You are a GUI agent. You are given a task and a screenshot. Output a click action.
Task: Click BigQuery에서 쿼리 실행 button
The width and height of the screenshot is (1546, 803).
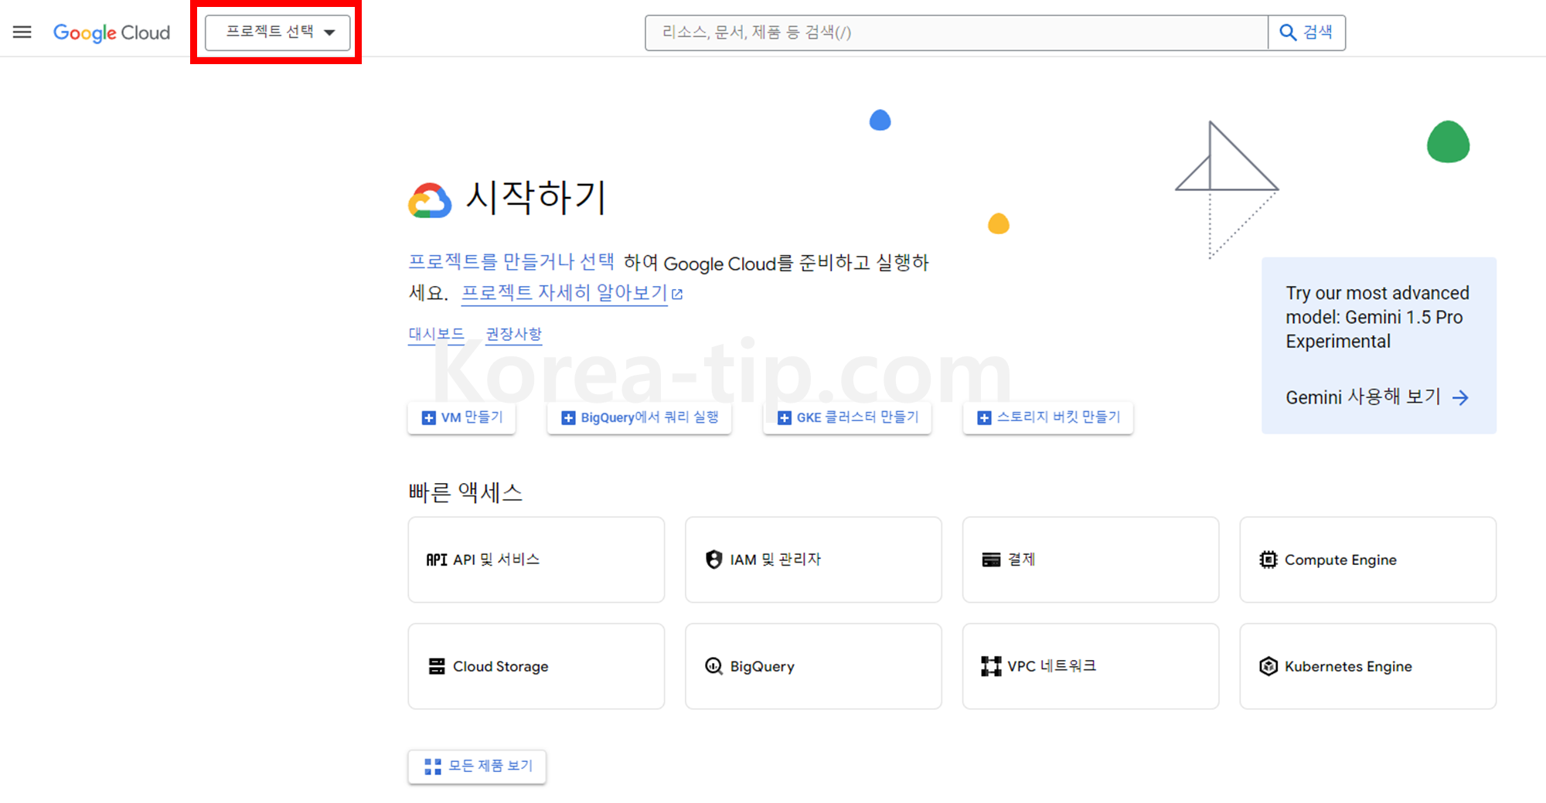(x=639, y=417)
